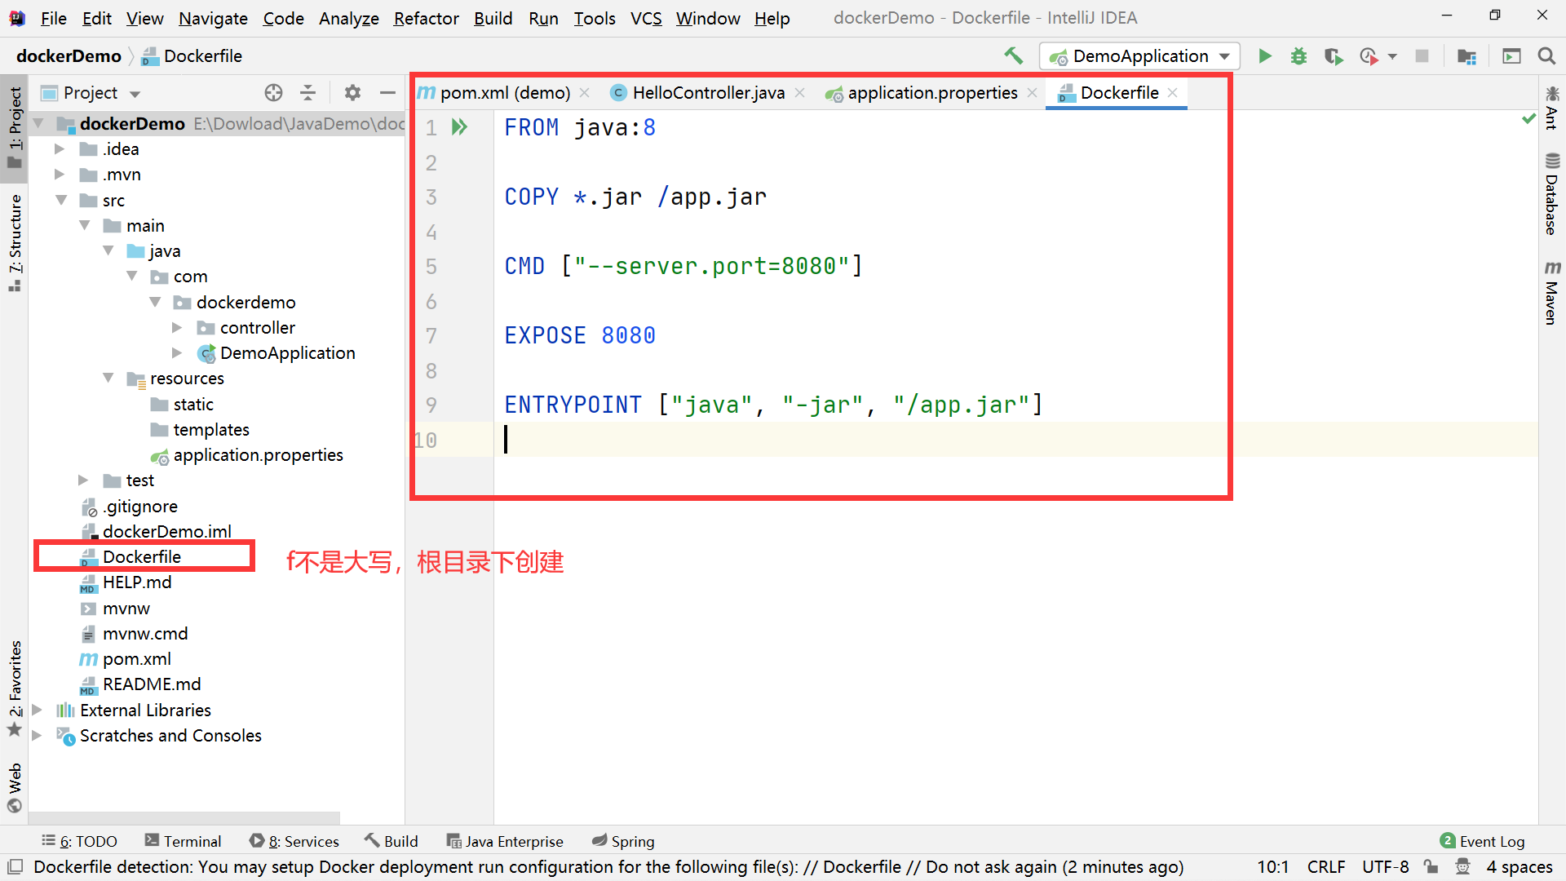1566x881 pixels.
Task: Open the 6: TODO tool window
Action: click(x=80, y=841)
